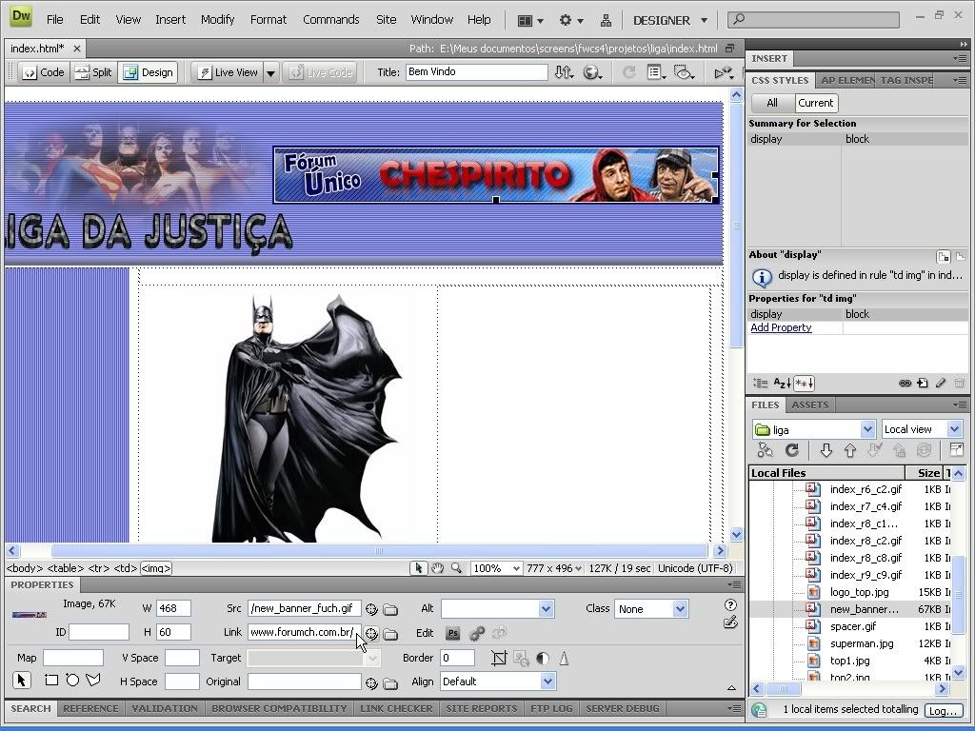Open the Link Checker tab
The width and height of the screenshot is (975, 731).
coord(396,708)
